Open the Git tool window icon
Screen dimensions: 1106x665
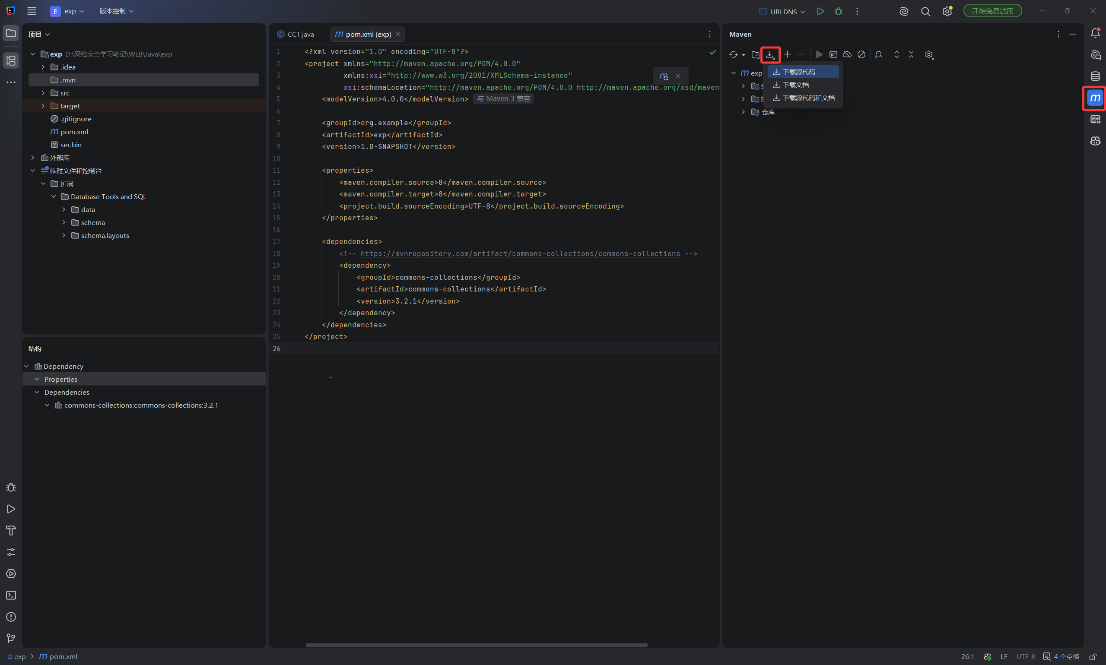11,638
